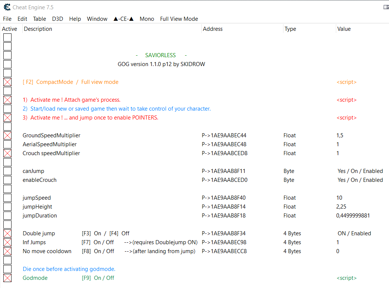Image resolution: width=389 pixels, height=288 pixels.
Task: Toggle the Godmode script checkbox
Action: click(7, 278)
